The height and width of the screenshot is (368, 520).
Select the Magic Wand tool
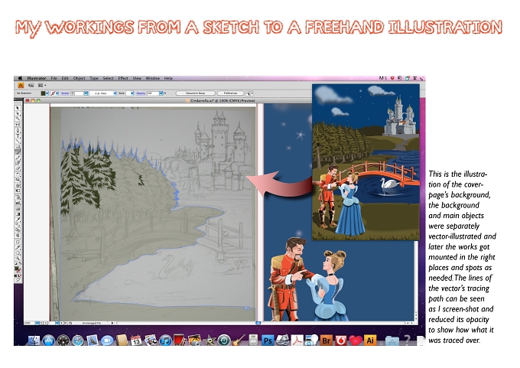[18, 119]
